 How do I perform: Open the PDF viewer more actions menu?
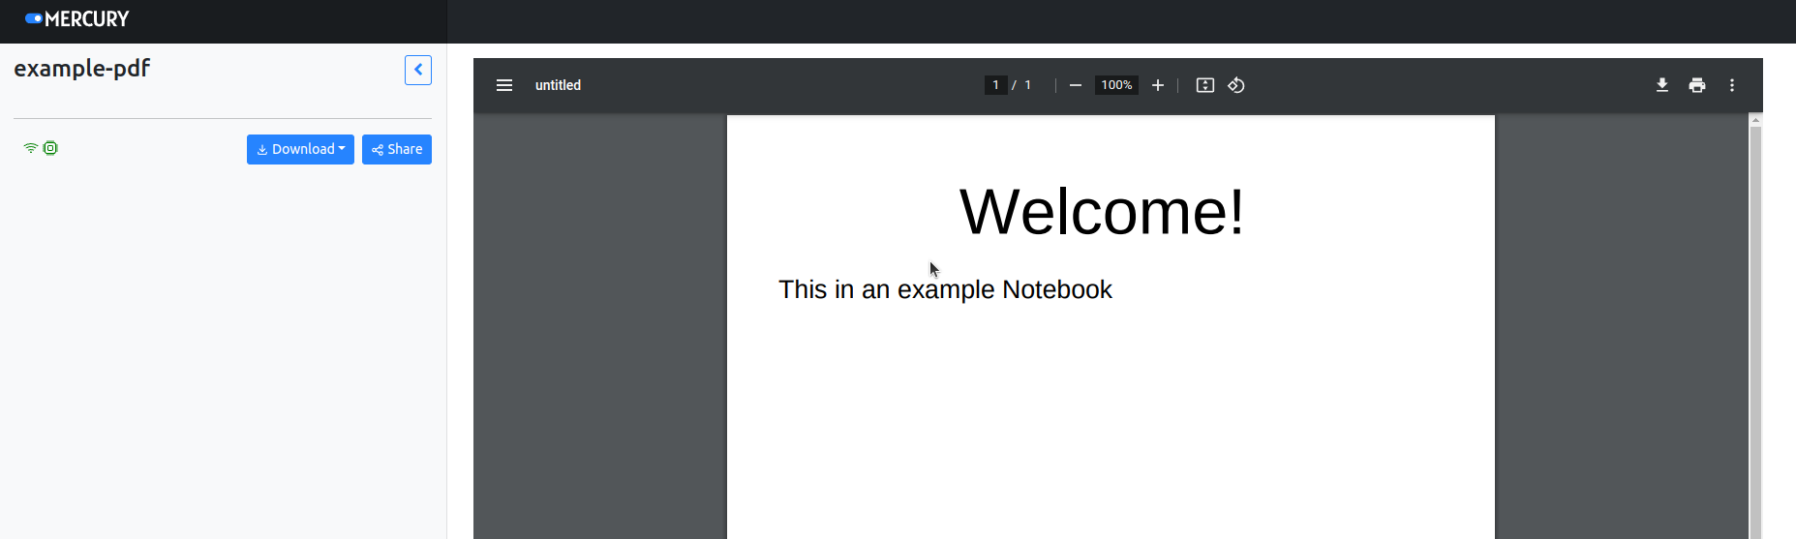click(1732, 85)
